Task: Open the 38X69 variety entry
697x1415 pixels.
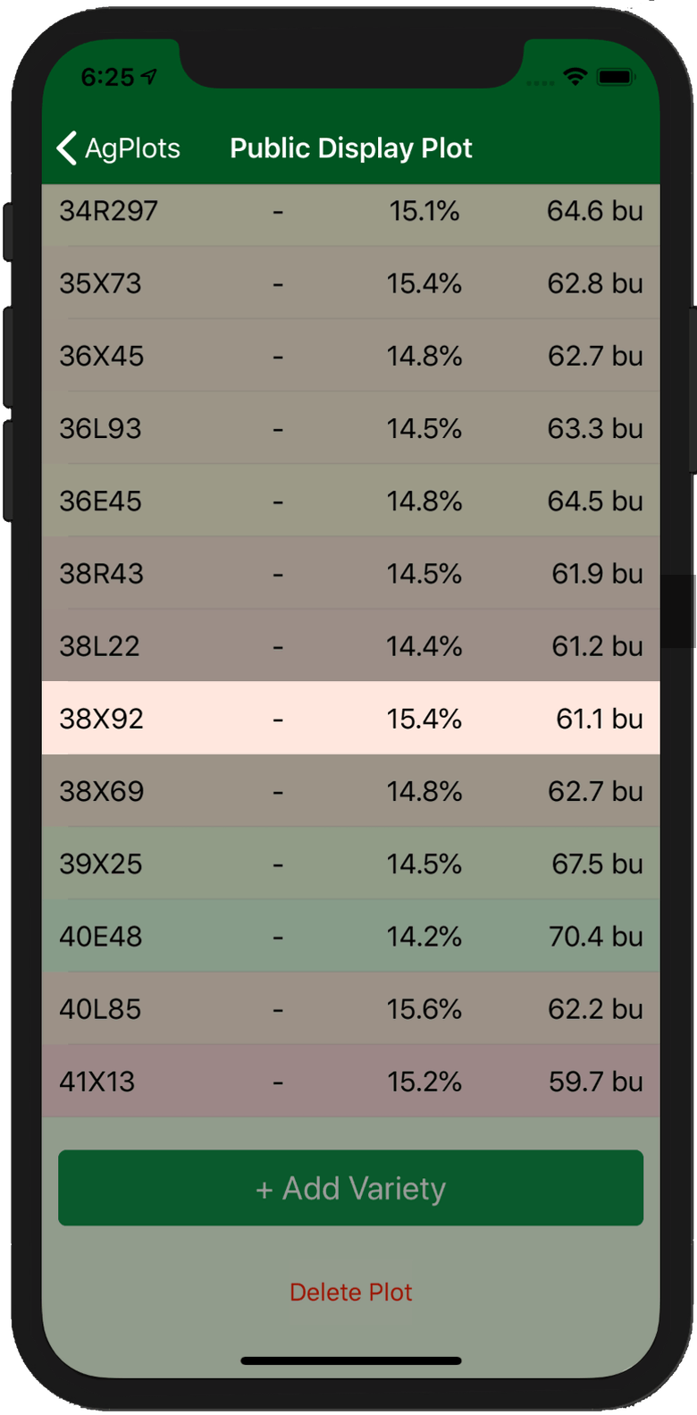Action: point(351,791)
